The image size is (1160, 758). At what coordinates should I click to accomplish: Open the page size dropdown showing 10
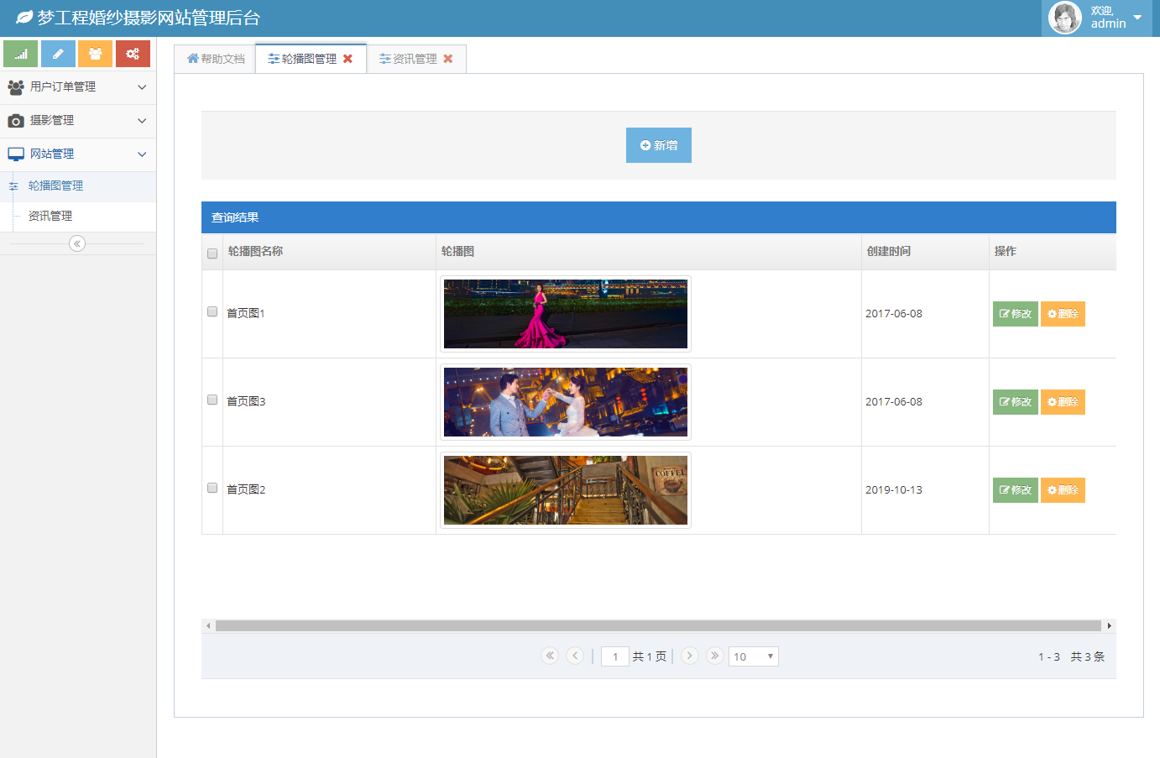(753, 656)
